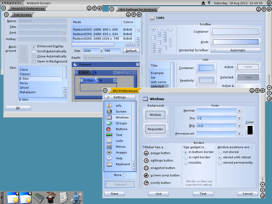272x204 pixels.
Task: Open the Tiny font popup arrow
Action: coord(239,118)
